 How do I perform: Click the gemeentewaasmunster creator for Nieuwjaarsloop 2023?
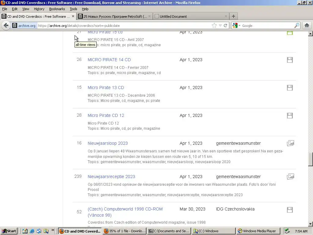(238, 143)
